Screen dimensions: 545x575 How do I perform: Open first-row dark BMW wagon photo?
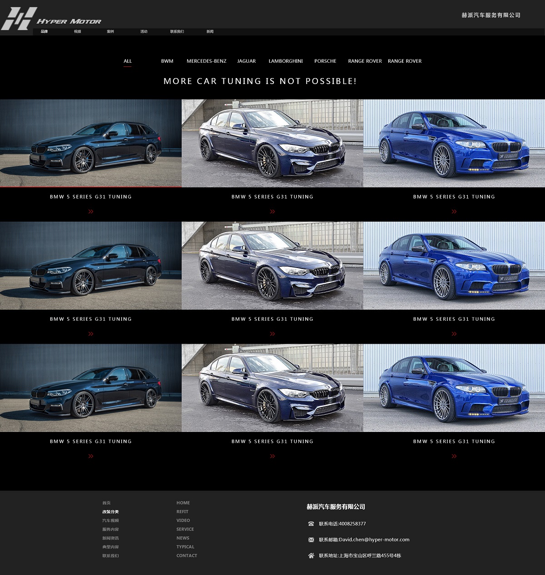coord(91,143)
